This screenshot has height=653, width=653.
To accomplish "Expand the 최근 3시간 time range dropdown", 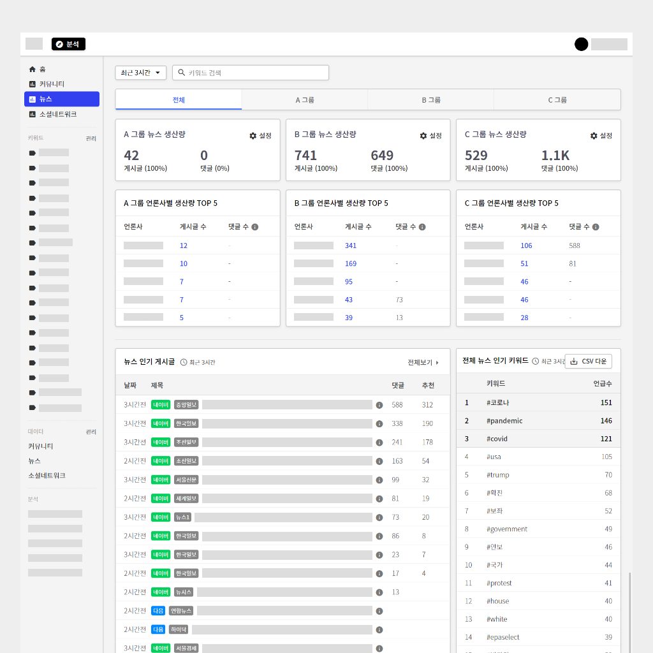I will coord(141,73).
